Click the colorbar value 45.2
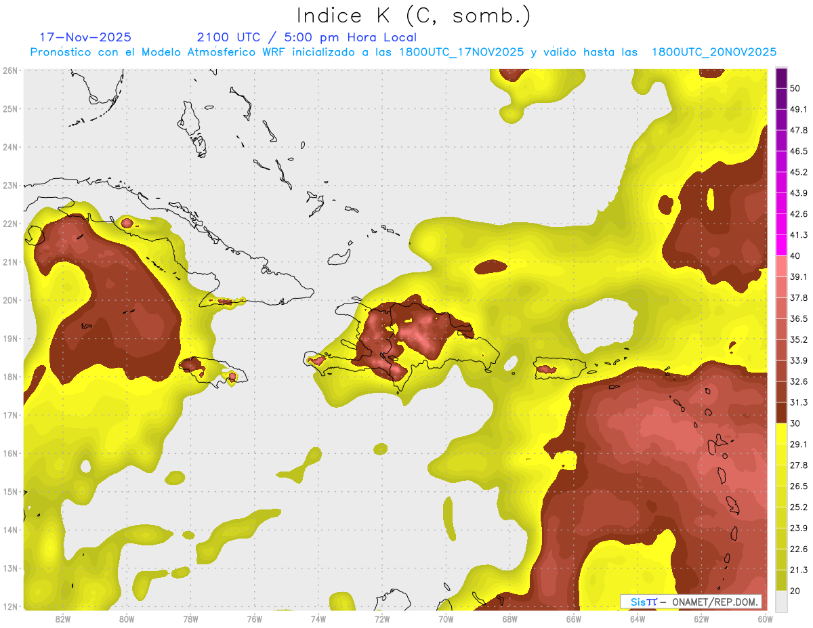813x628 pixels. tap(799, 172)
